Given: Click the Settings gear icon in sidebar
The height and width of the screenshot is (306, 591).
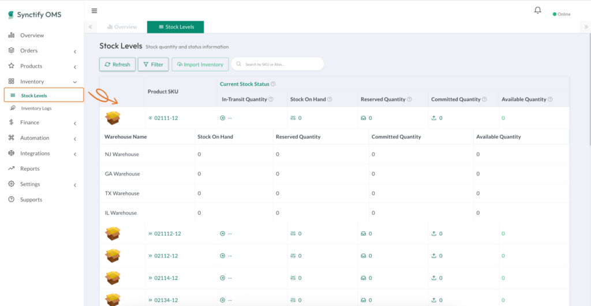Looking at the screenshot, I should [12, 184].
